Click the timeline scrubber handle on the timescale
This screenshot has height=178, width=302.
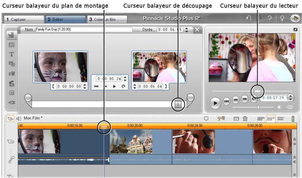tap(104, 127)
